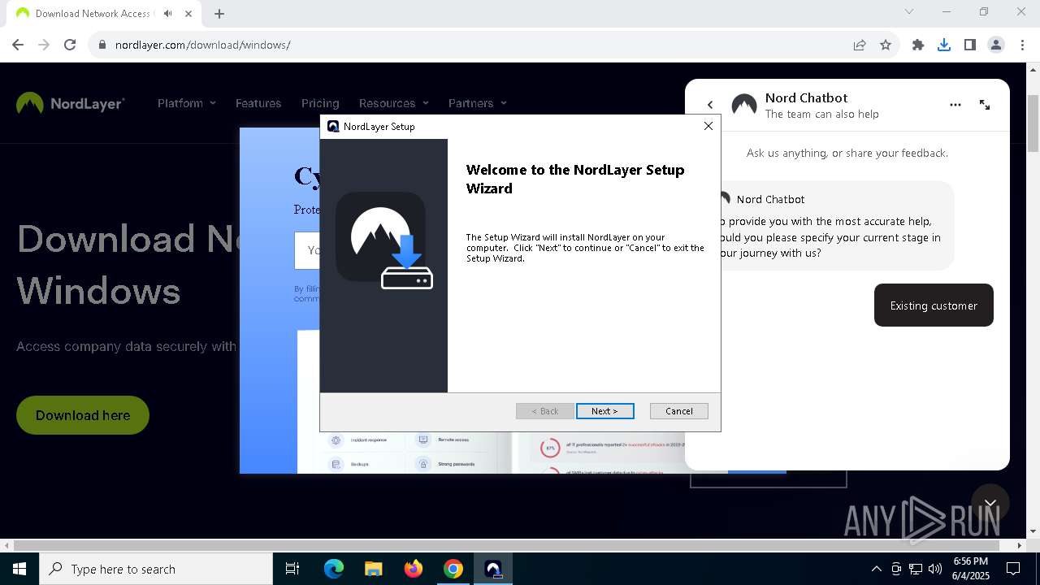Show hidden system tray icons

[x=876, y=569]
